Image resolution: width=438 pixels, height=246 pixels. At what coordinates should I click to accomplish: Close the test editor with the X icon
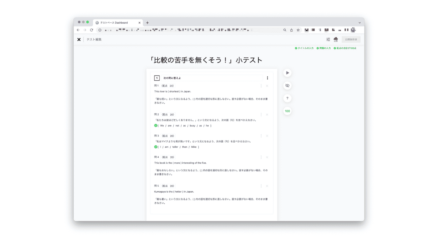(x=79, y=39)
